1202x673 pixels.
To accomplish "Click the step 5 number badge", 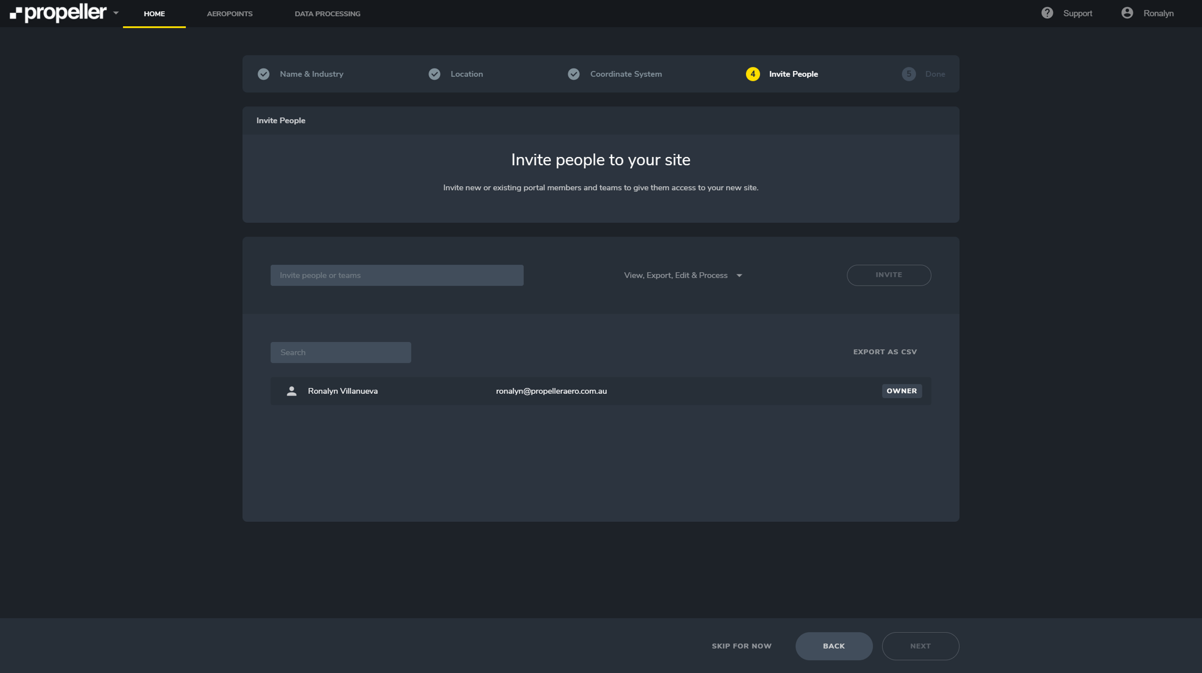I will [x=908, y=74].
